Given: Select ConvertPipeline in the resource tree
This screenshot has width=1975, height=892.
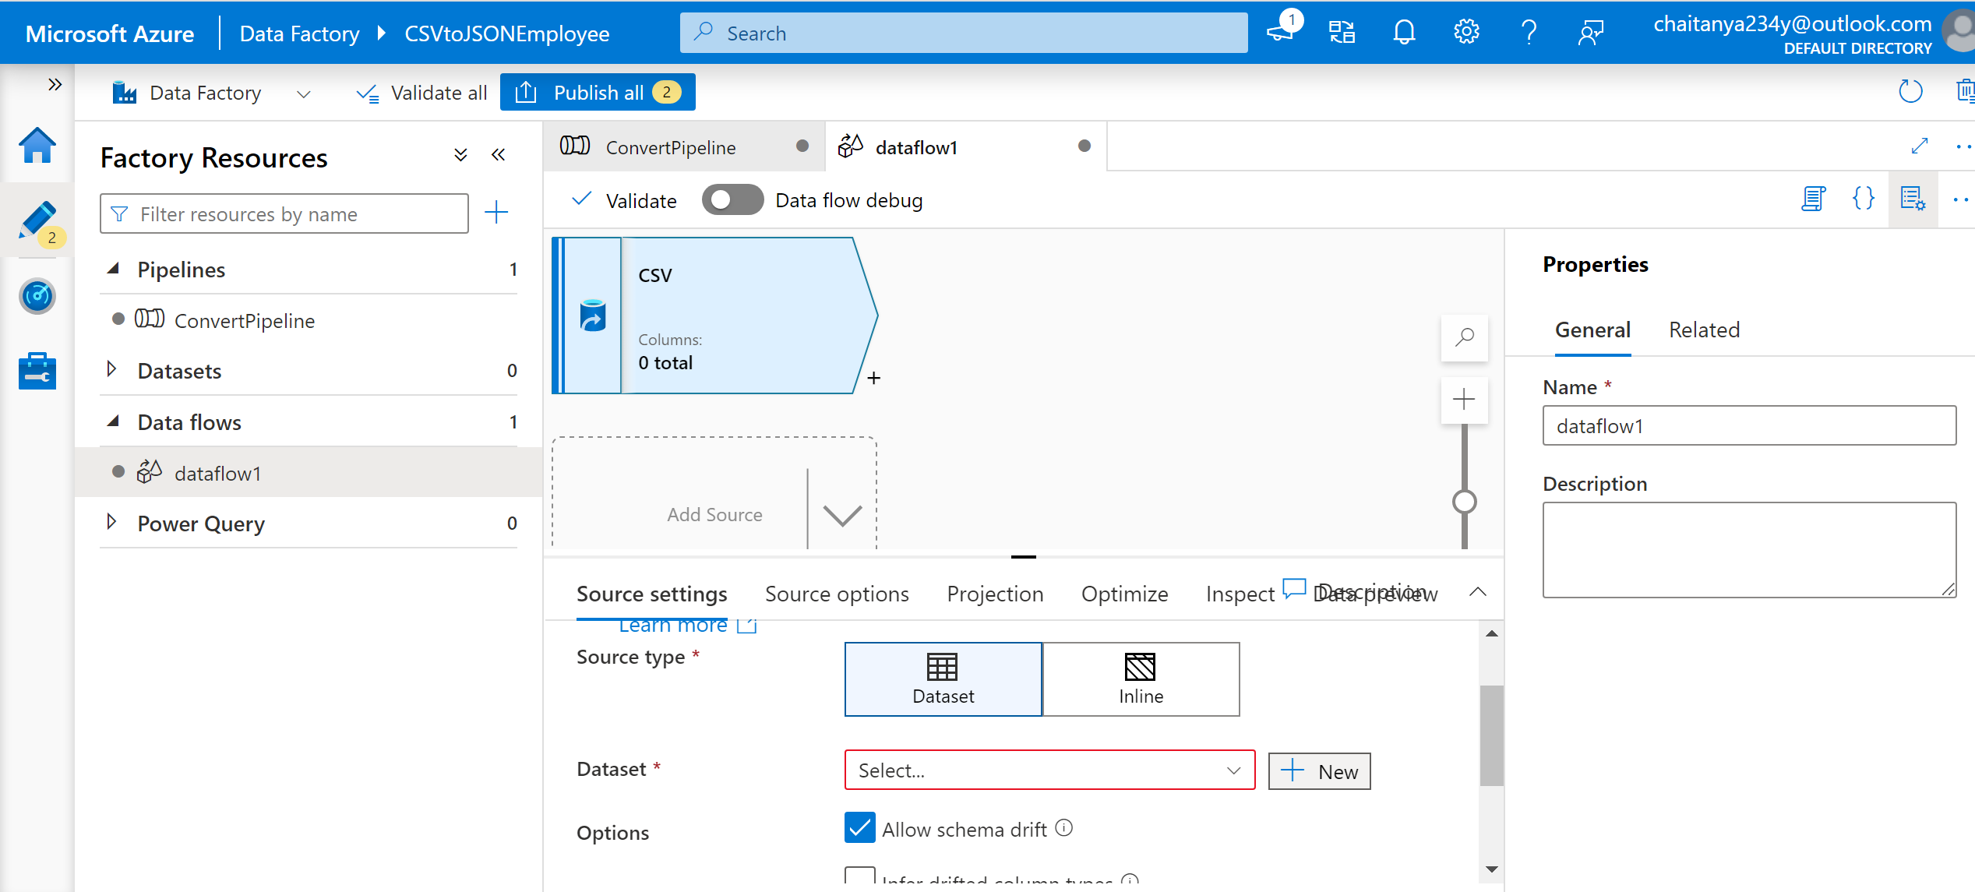Looking at the screenshot, I should click(245, 320).
